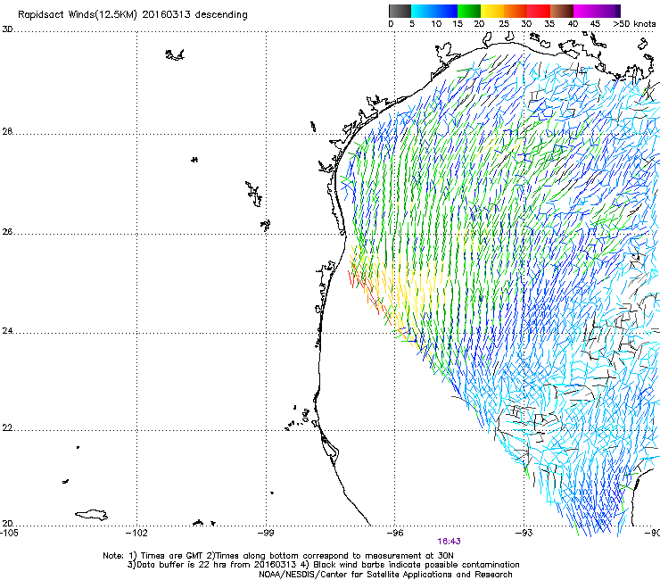Click the '0' legend scale label
Image resolution: width=660 pixels, height=580 pixels.
click(x=391, y=24)
